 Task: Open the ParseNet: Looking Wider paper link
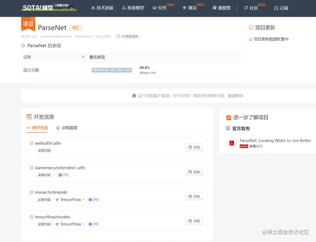click(x=275, y=140)
